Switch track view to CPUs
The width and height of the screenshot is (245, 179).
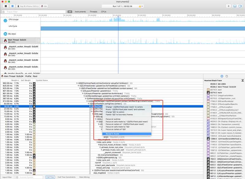click(x=104, y=12)
